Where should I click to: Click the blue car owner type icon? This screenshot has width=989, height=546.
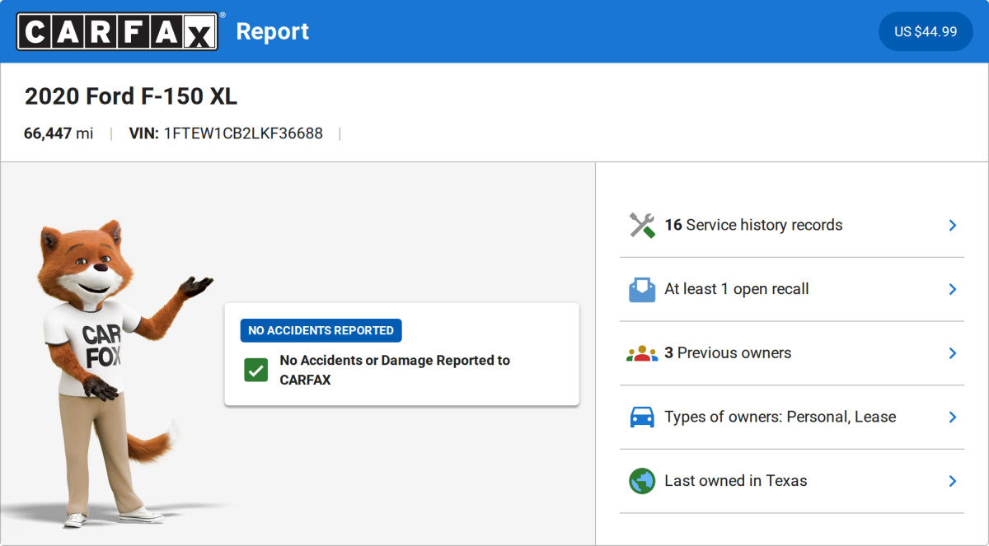[x=641, y=417]
